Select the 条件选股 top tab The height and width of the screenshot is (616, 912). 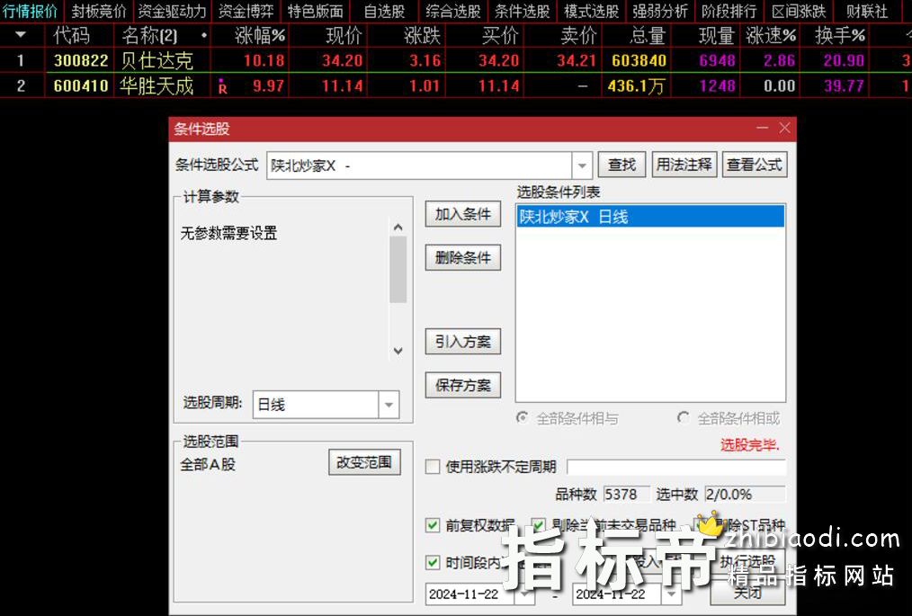point(522,11)
